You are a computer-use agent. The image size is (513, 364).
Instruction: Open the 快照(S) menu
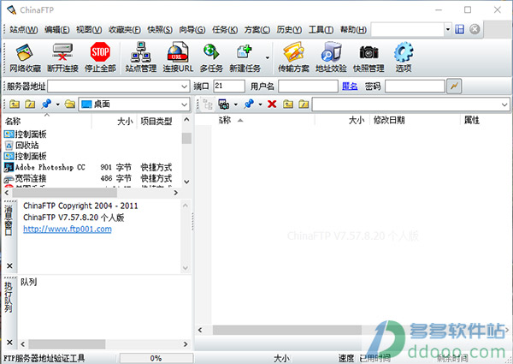point(160,29)
